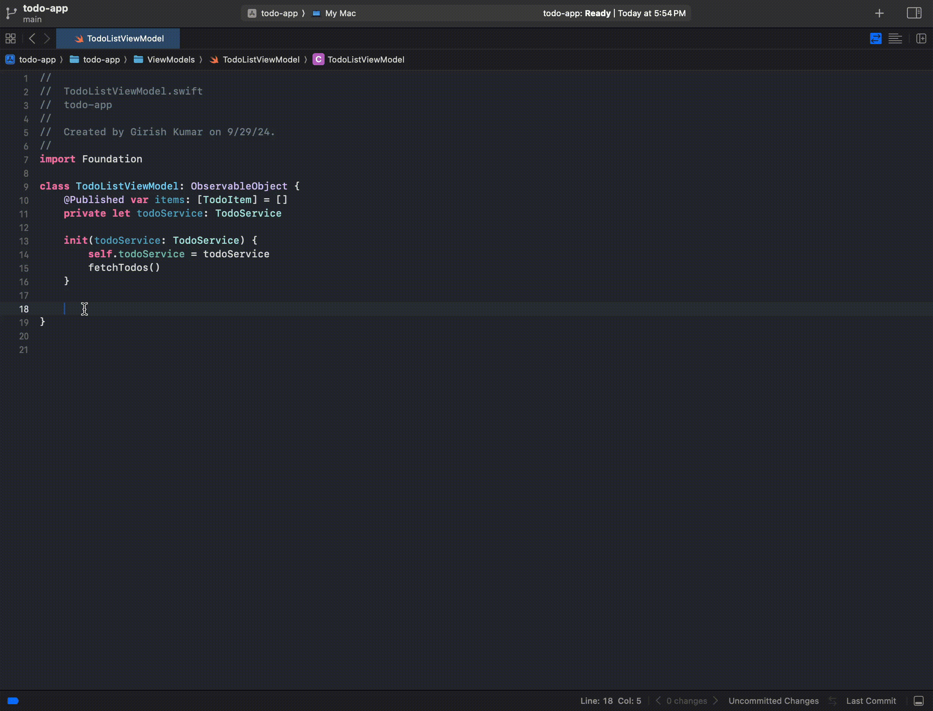Toggle the bottom debug area panel

tap(918, 700)
